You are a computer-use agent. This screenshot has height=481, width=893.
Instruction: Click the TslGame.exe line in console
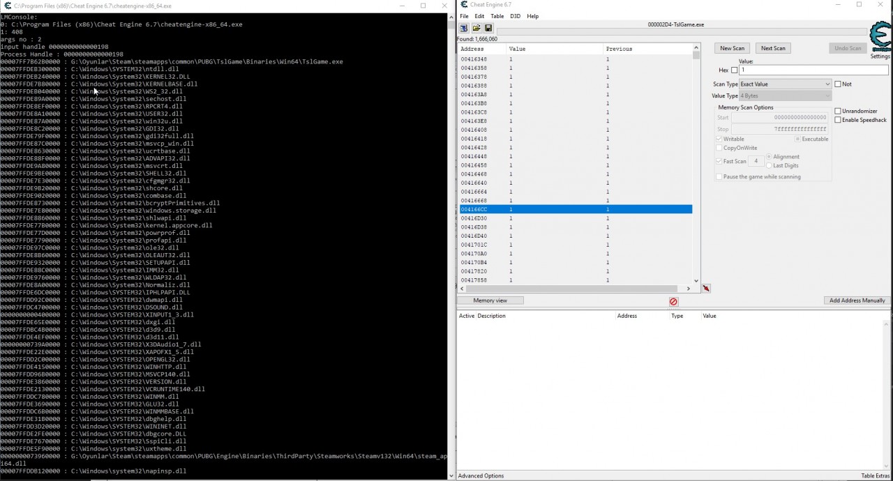click(172, 61)
